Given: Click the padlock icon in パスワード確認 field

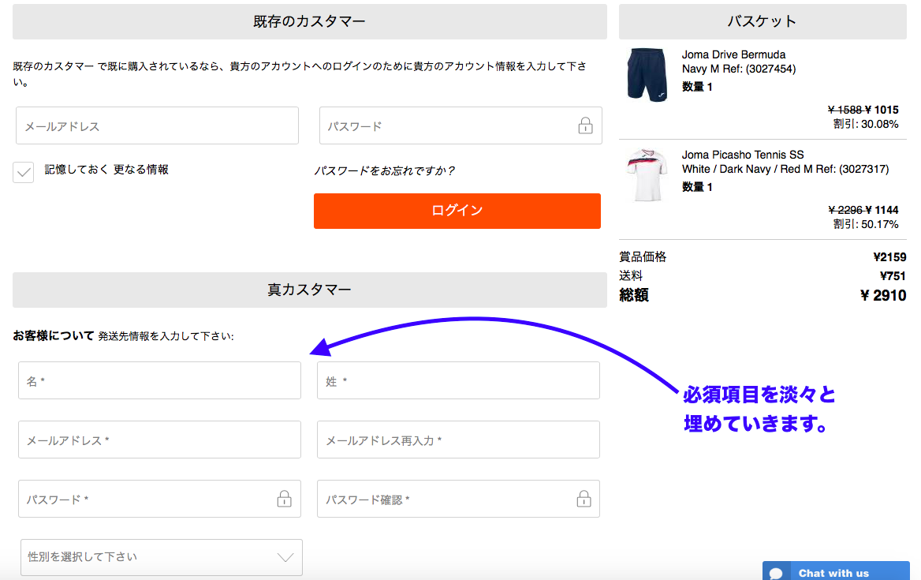Looking at the screenshot, I should (584, 499).
